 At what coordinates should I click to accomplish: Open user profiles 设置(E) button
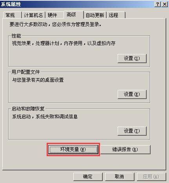point(132,94)
